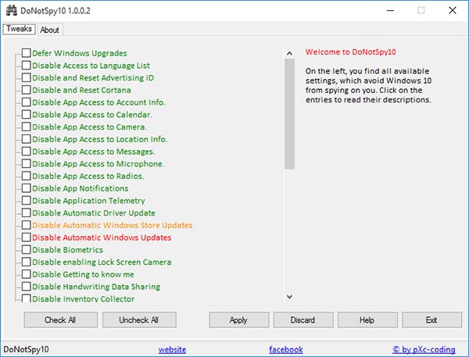Tick Disable Application Telemetry checkbox

click(27, 200)
